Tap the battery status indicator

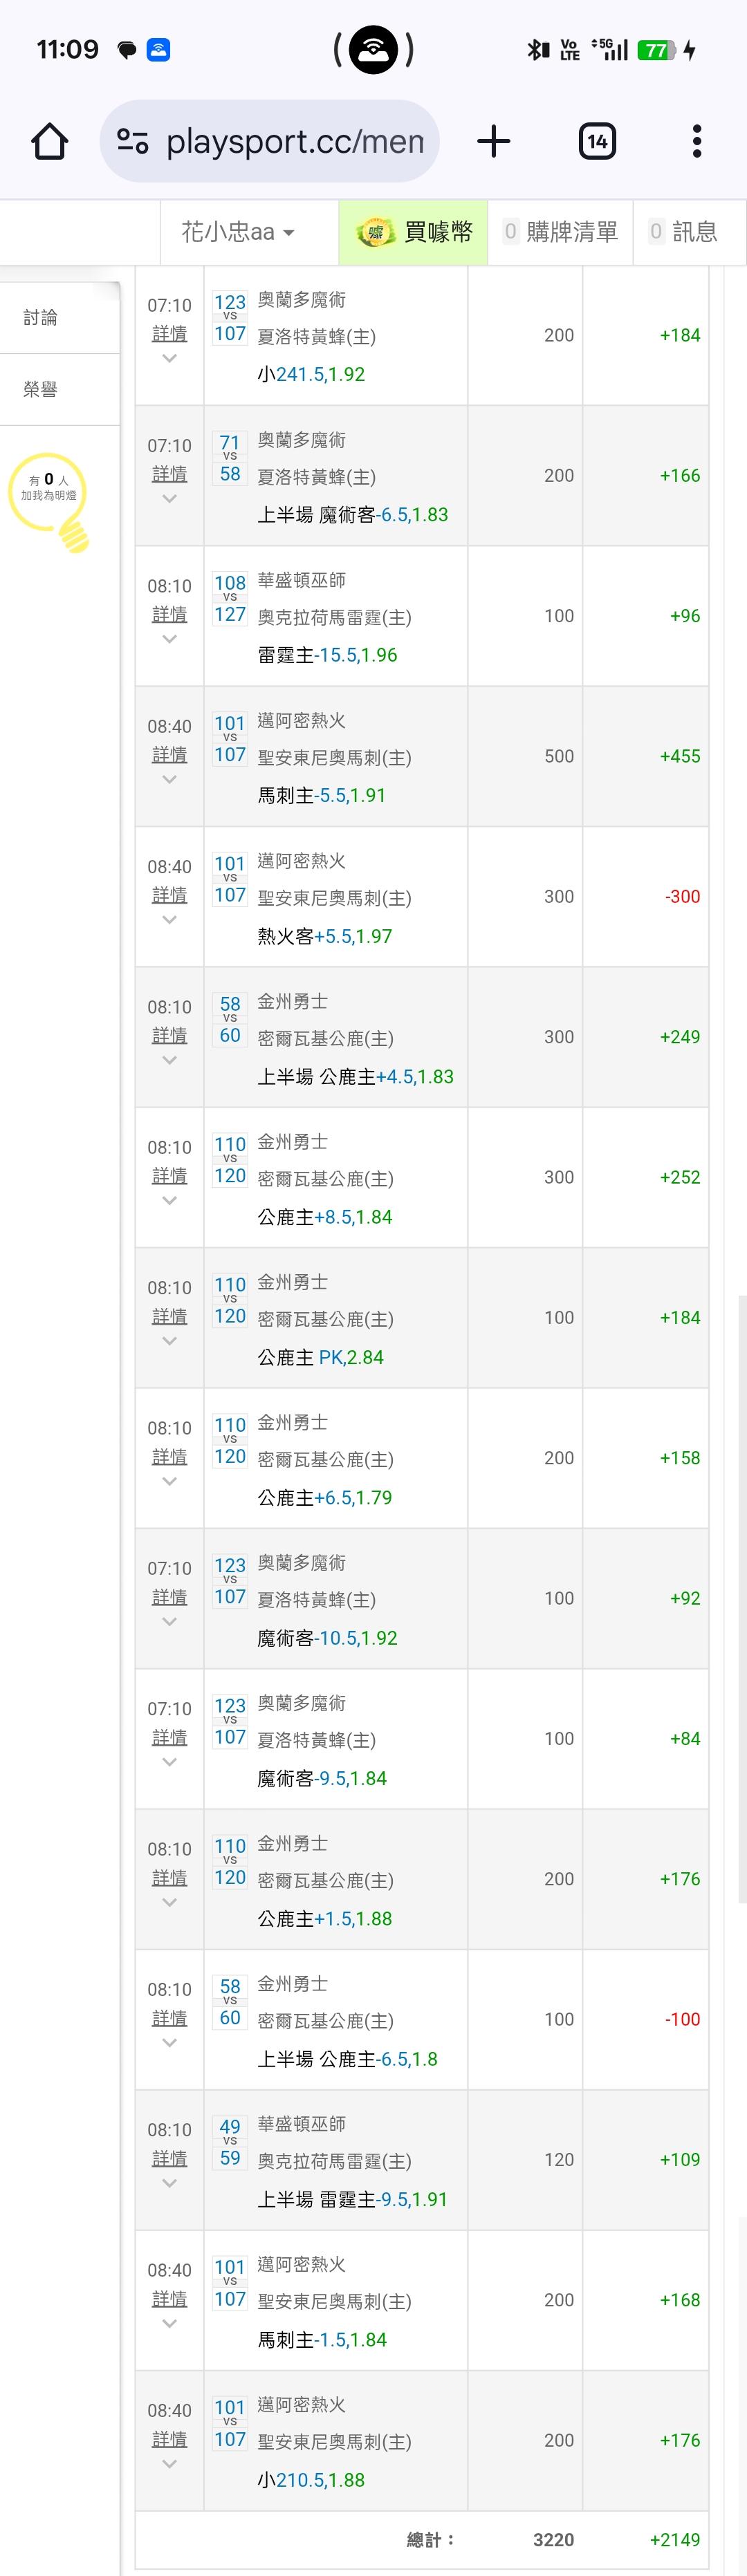pos(658,50)
